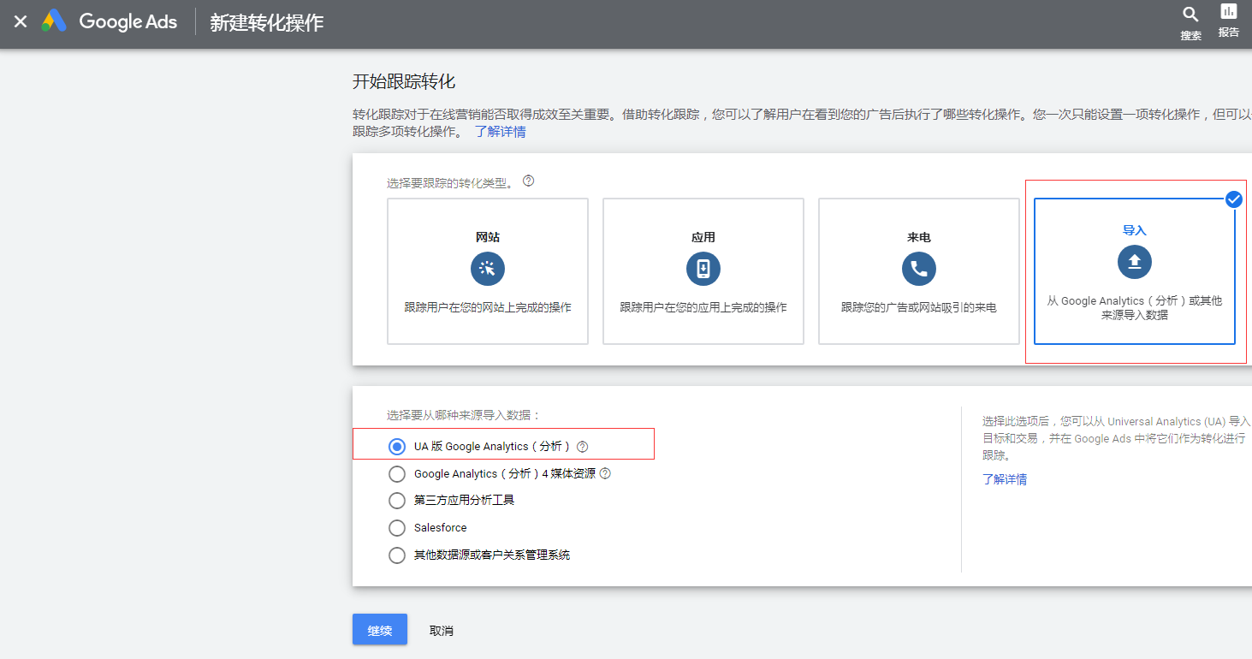The height and width of the screenshot is (659, 1252).
Task: Close the new conversion action dialog
Action: (21, 22)
